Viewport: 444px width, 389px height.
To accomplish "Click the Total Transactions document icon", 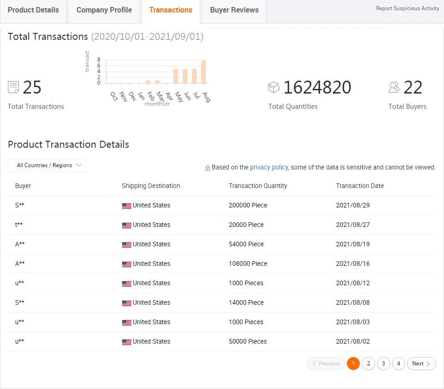I will pyautogui.click(x=13, y=87).
